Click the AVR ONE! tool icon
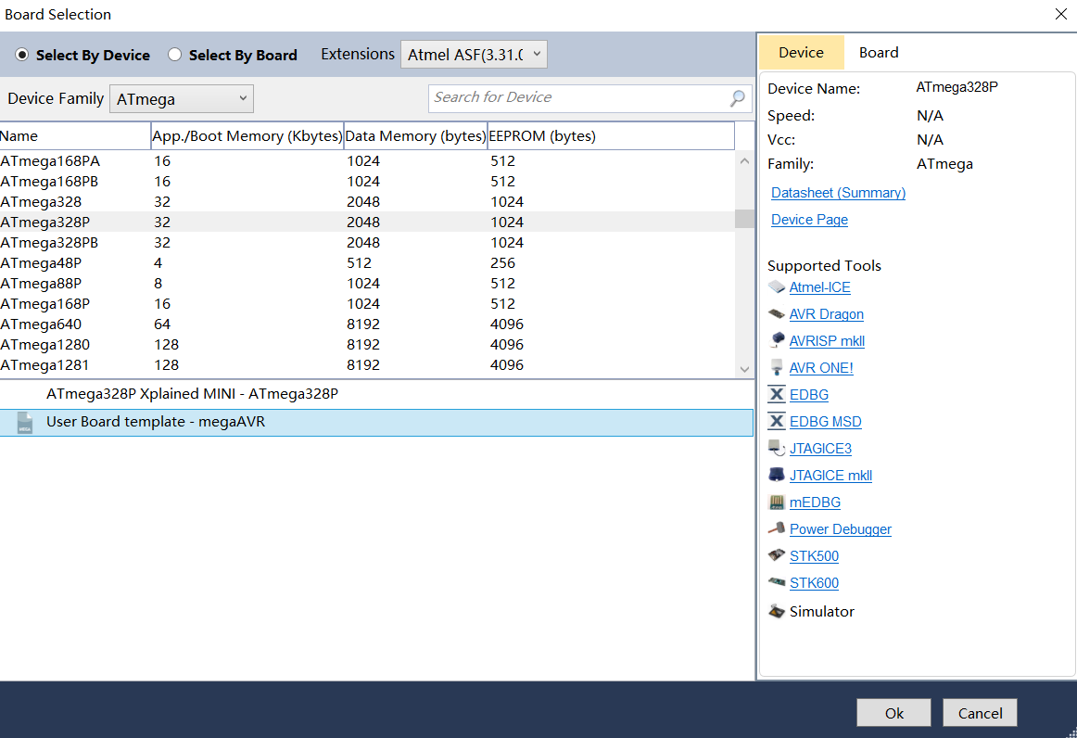 776,367
